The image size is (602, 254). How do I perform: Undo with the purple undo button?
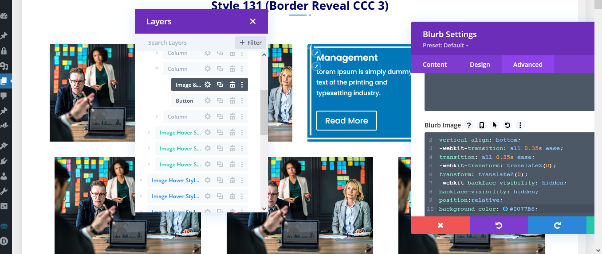click(x=499, y=225)
